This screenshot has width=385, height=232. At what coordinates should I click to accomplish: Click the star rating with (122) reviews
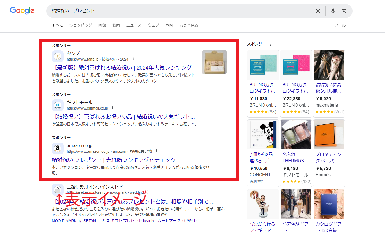[297, 181]
